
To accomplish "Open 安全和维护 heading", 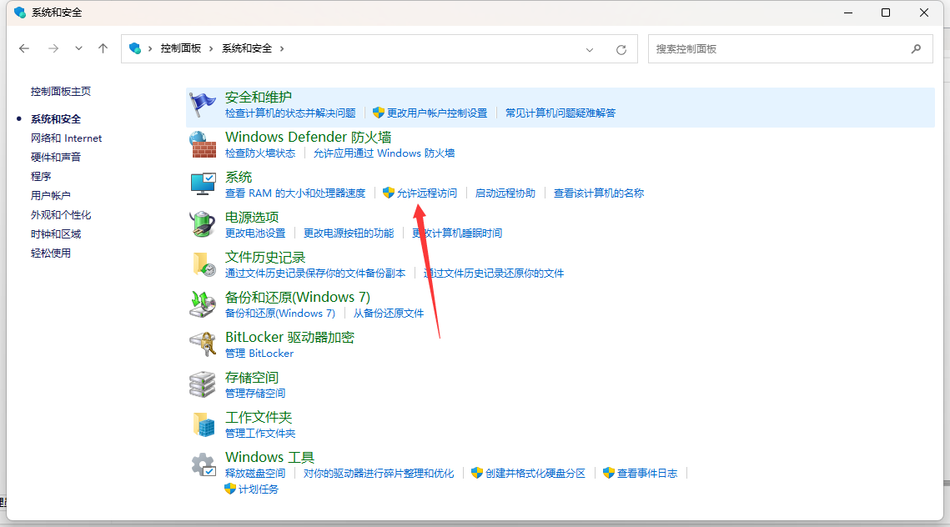I will (258, 97).
